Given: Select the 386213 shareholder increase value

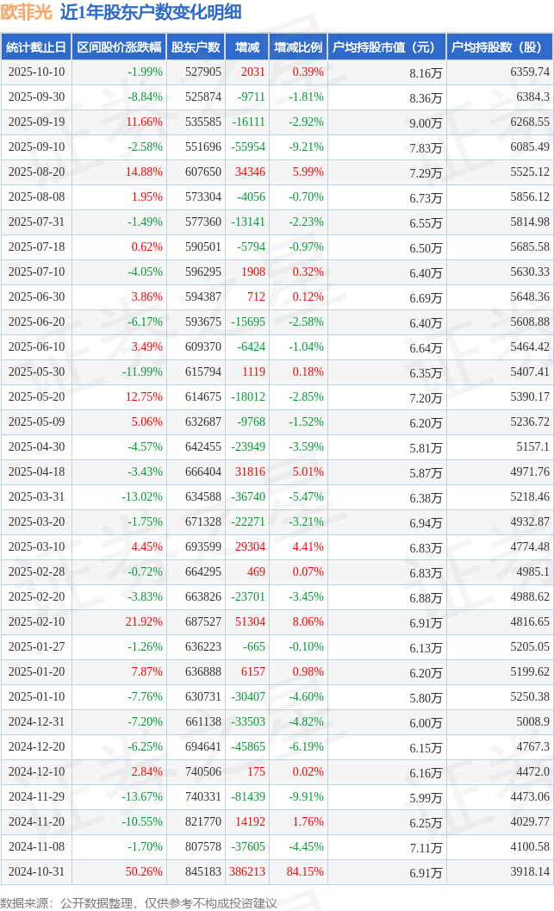Looking at the screenshot, I should coord(247,872).
